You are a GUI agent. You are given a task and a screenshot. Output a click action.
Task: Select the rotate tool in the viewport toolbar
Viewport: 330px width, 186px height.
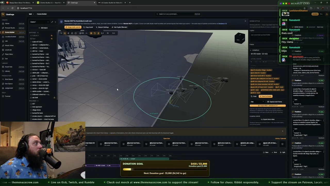tap(68, 33)
